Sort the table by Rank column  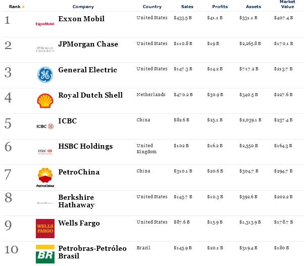pos(15,7)
